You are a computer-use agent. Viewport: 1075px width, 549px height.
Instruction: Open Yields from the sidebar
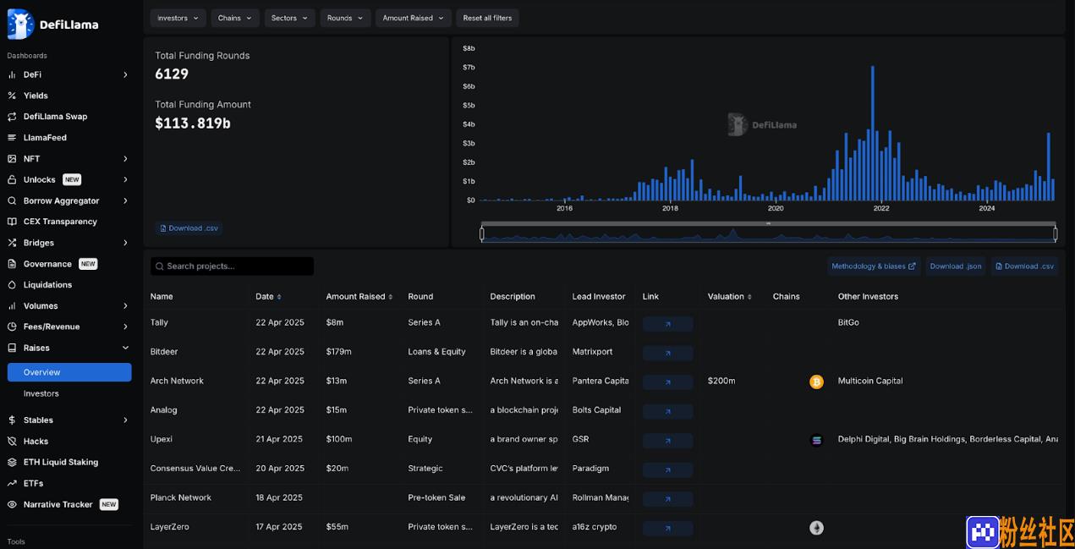click(36, 96)
